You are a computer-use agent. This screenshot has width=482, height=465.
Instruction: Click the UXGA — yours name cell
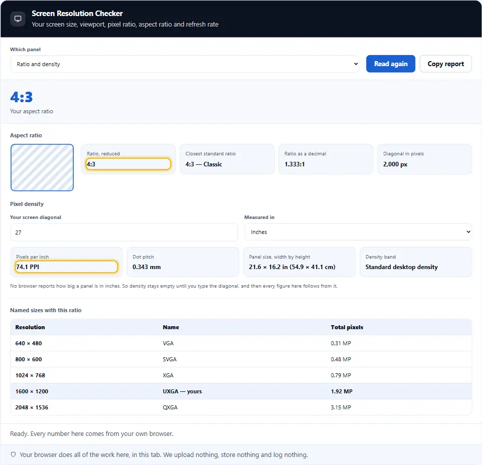182,391
